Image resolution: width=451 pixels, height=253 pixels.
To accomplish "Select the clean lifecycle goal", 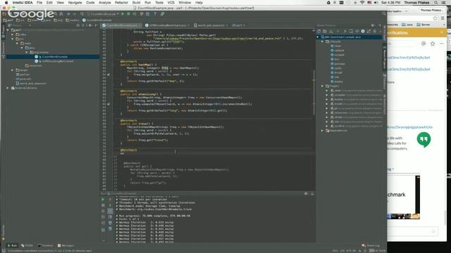I will (338, 46).
